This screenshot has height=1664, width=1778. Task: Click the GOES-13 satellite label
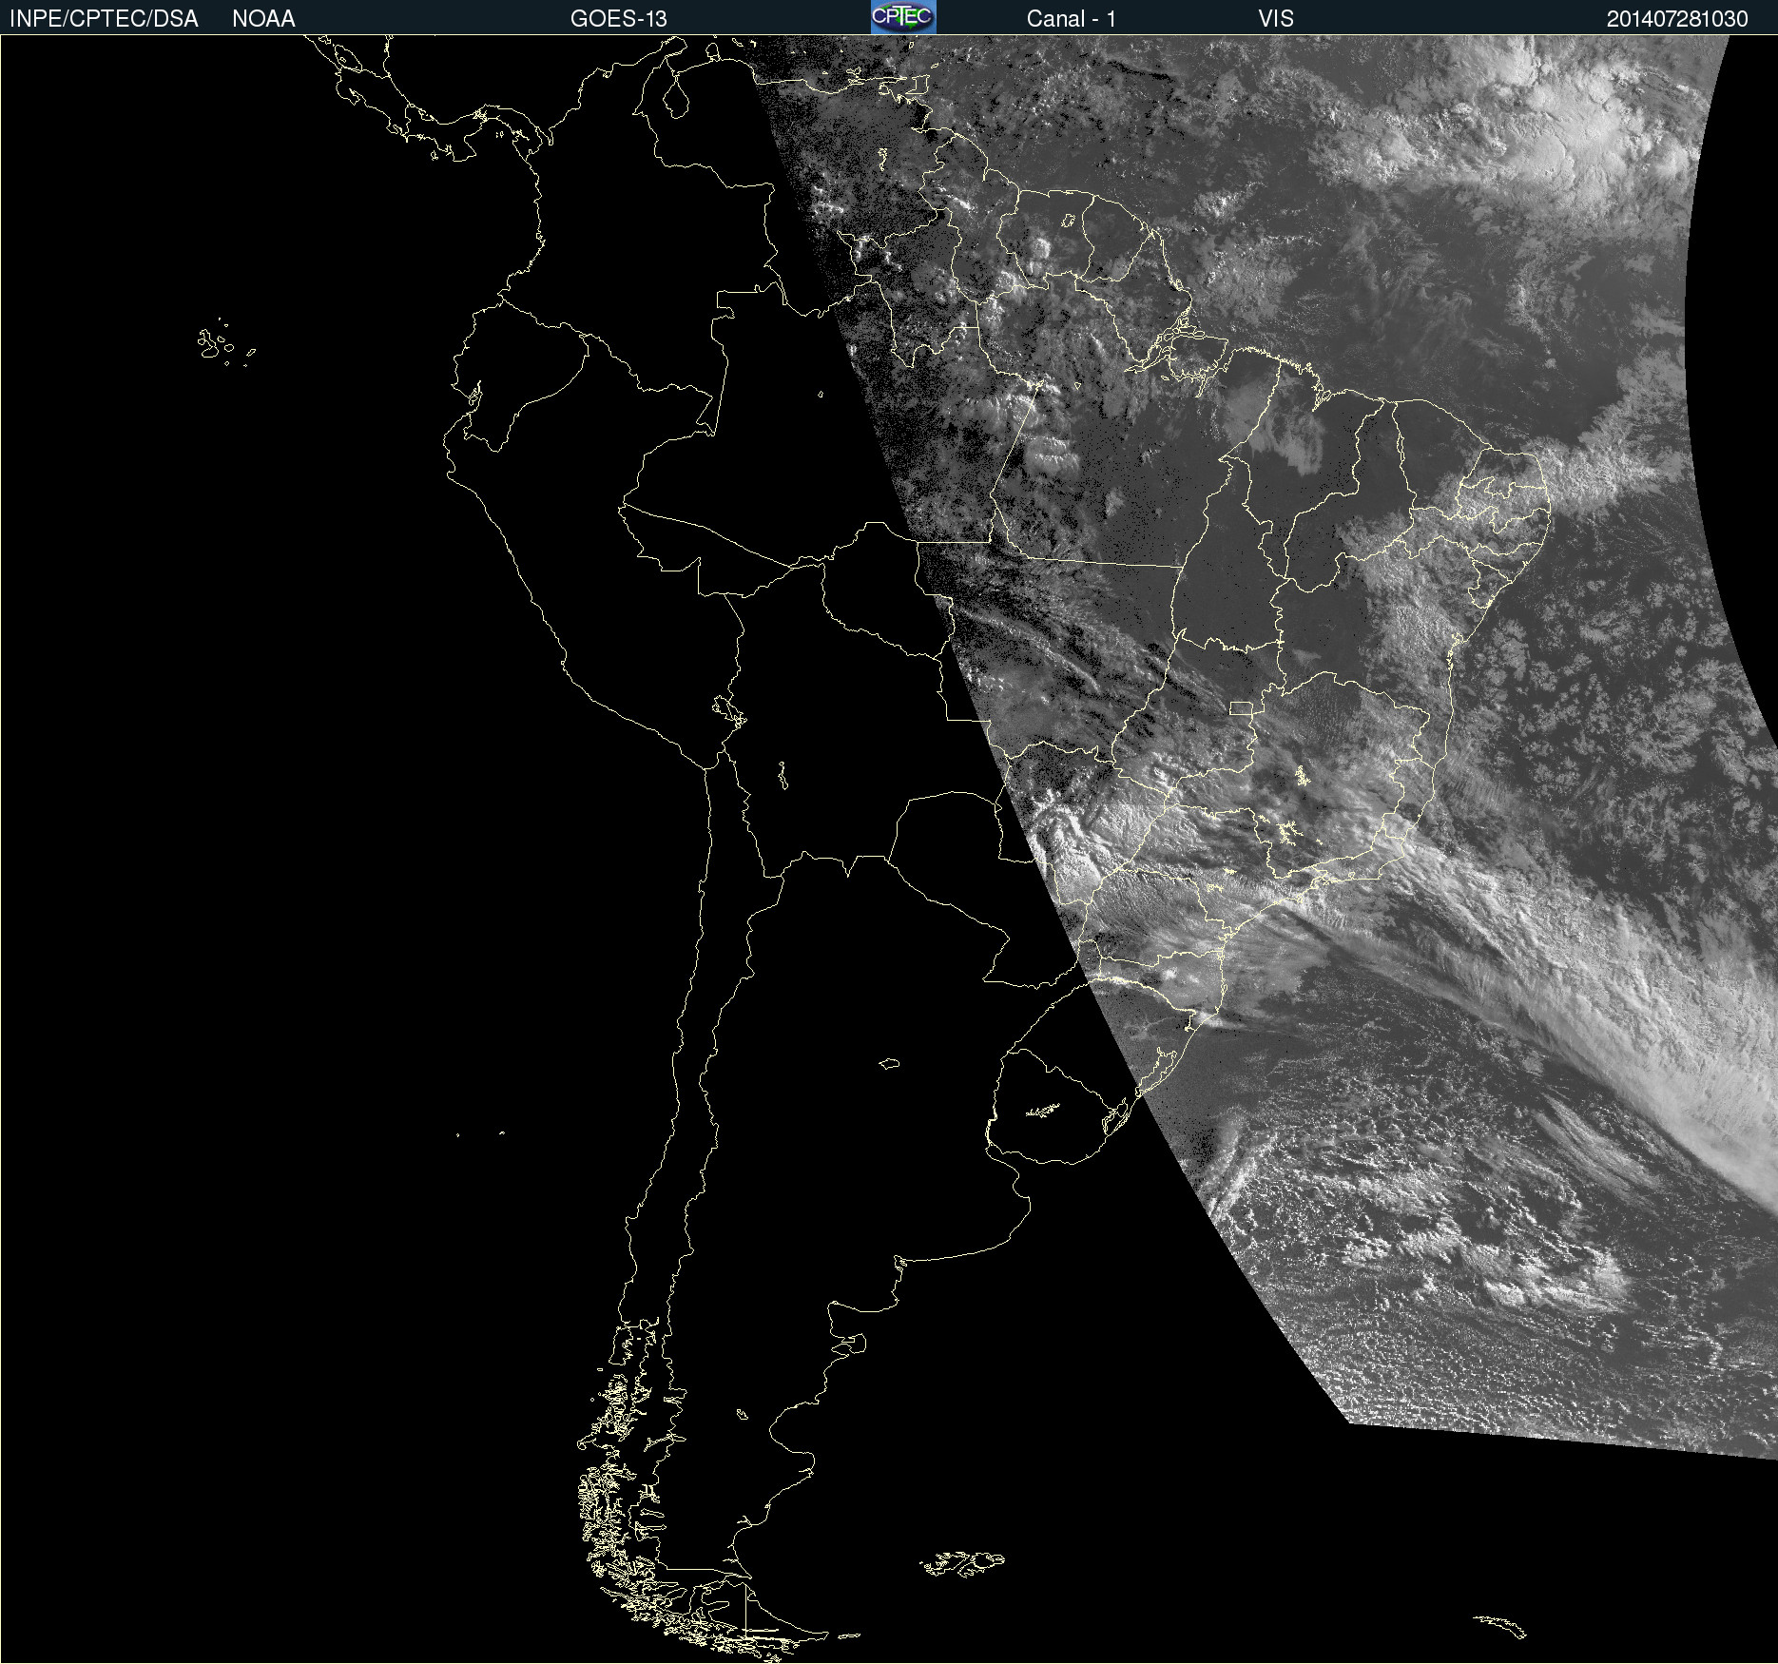click(619, 19)
